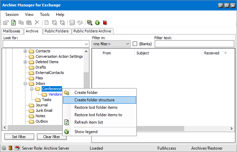Select the Tasks folder in tree
The height and width of the screenshot is (152, 237).
(x=47, y=100)
